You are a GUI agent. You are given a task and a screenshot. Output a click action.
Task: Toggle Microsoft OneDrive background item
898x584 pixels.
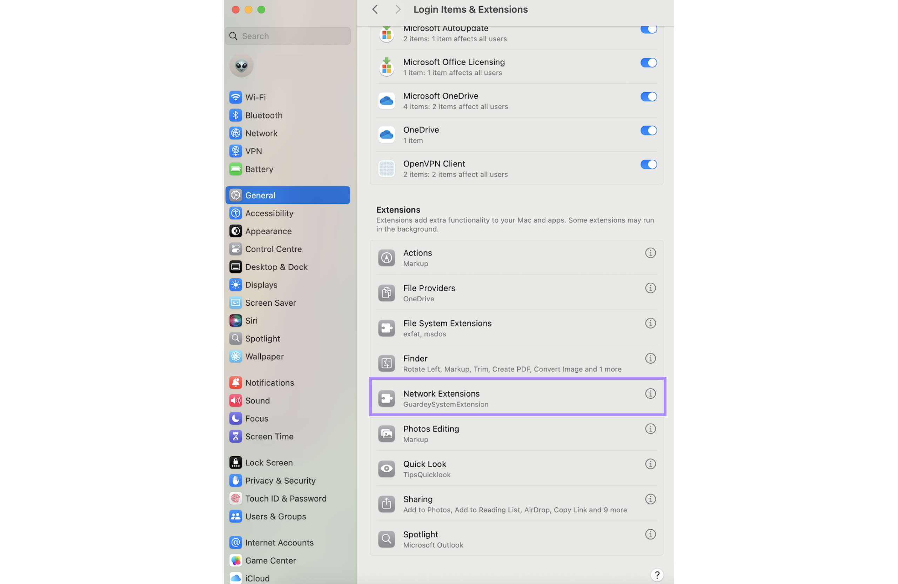click(x=649, y=97)
